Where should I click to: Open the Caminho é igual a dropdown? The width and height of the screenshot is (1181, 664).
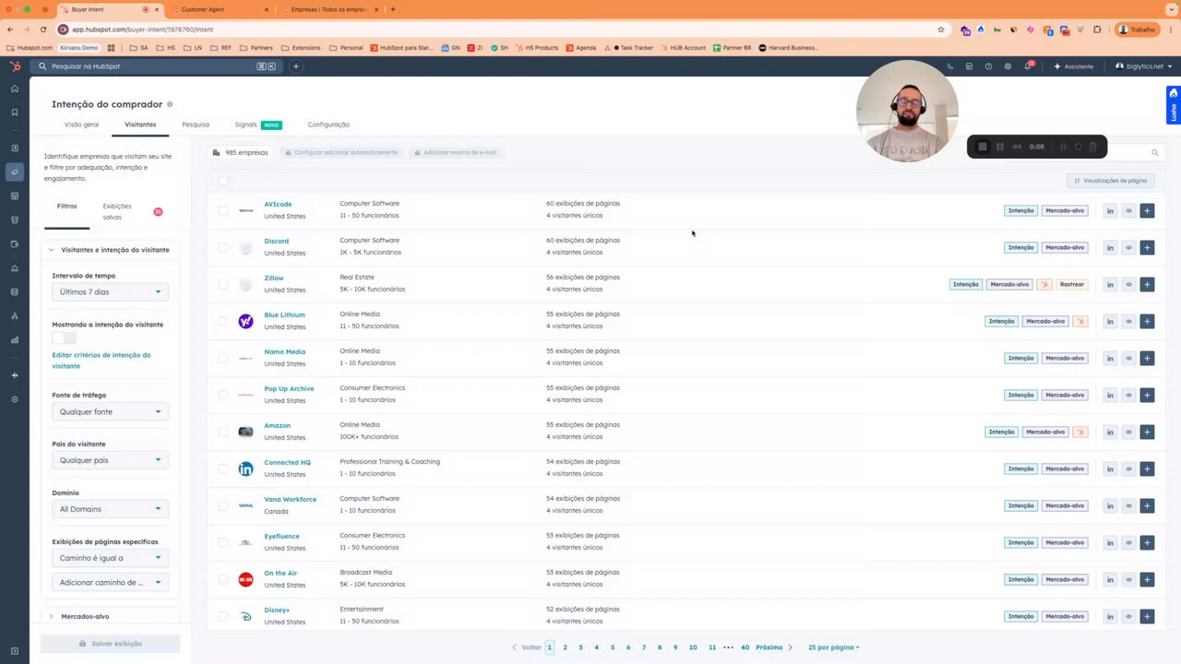[110, 558]
